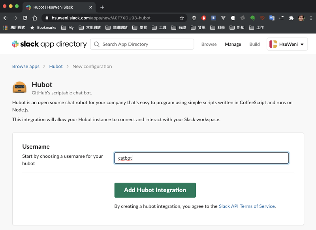
Task: Select the Hubot | HsuWeni Slack tab
Action: pos(59,7)
